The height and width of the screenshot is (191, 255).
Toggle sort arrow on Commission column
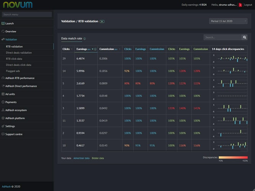pyautogui.click(x=120, y=49)
